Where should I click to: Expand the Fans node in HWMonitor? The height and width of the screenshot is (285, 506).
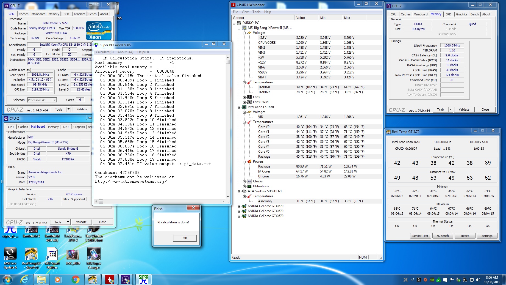(x=244, y=97)
